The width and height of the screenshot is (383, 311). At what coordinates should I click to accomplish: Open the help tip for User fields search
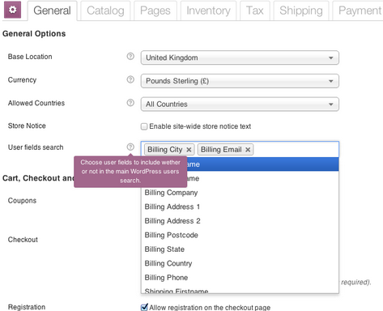(x=130, y=147)
